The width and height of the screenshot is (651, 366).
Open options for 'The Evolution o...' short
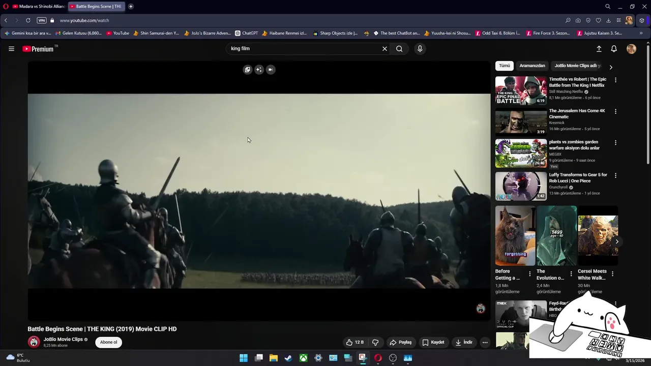(571, 274)
